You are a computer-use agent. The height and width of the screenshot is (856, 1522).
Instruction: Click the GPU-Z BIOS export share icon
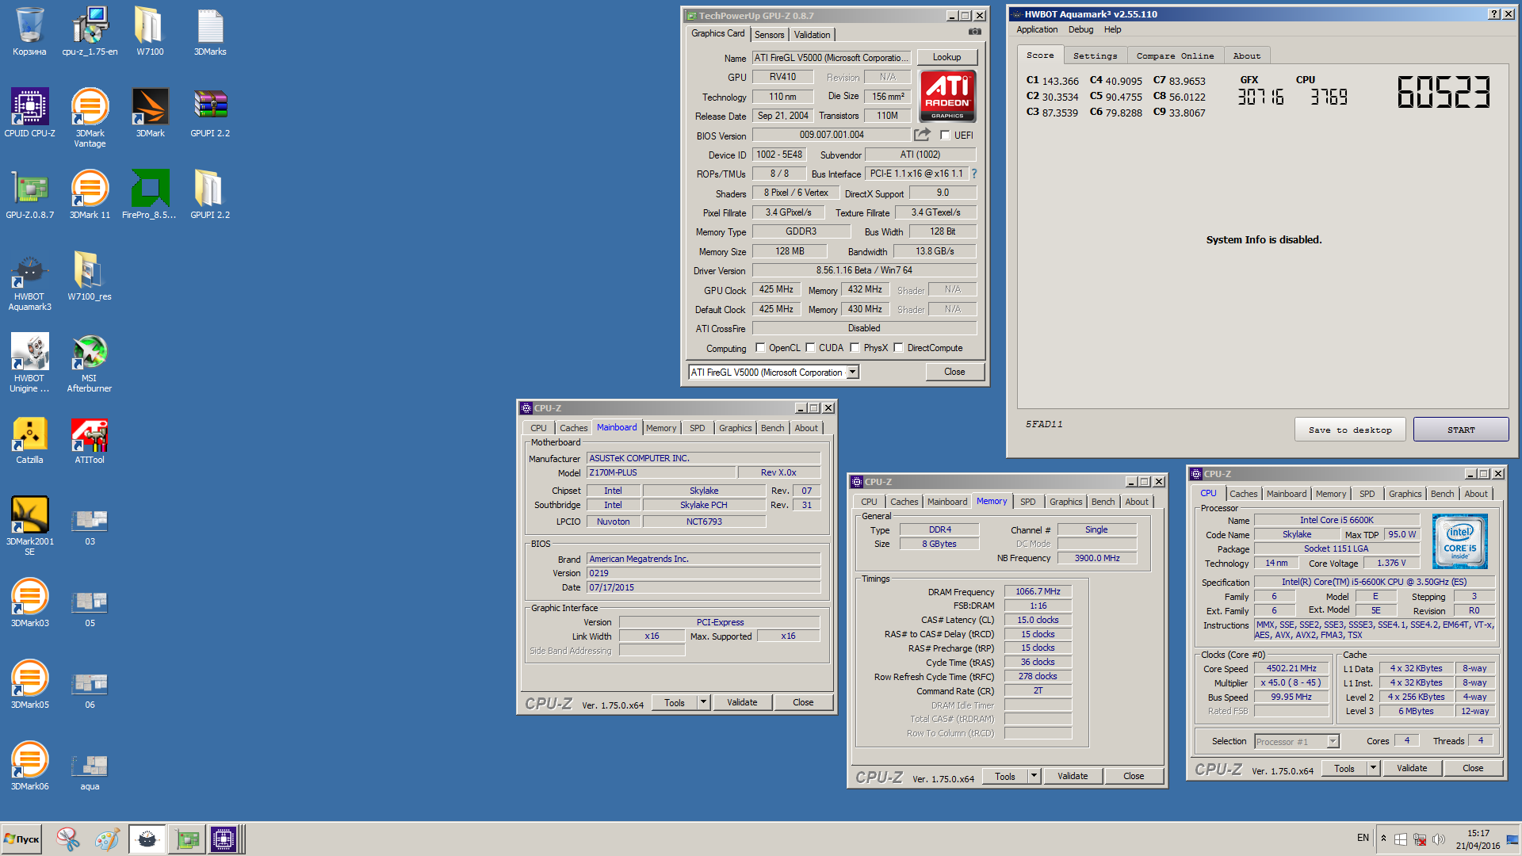[x=922, y=135]
